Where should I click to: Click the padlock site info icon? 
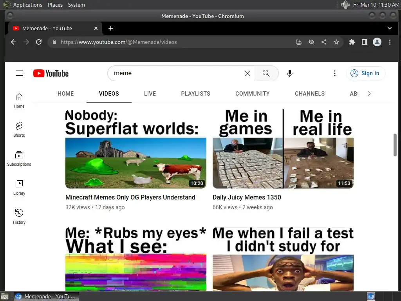click(x=54, y=42)
